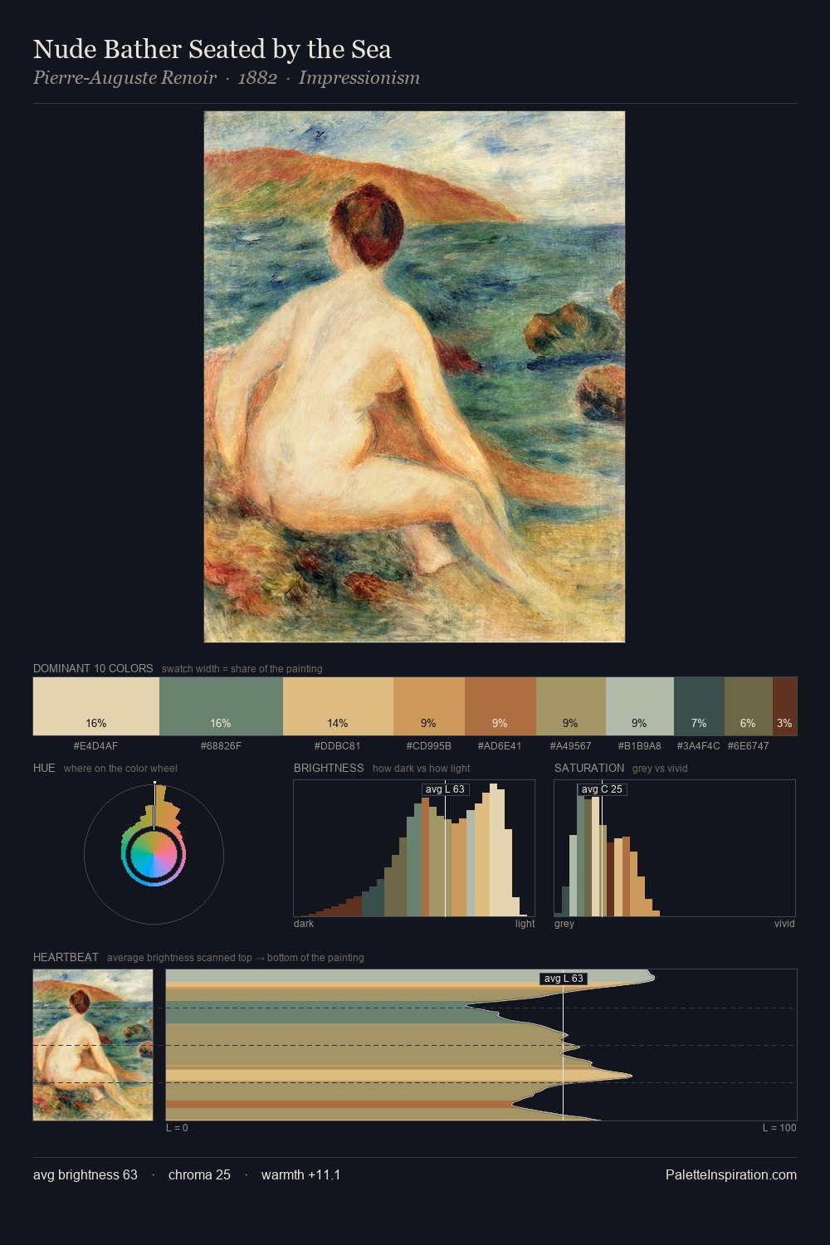
Task: Click the 'avg brightness 63' footer stat
Action: coord(85,1174)
